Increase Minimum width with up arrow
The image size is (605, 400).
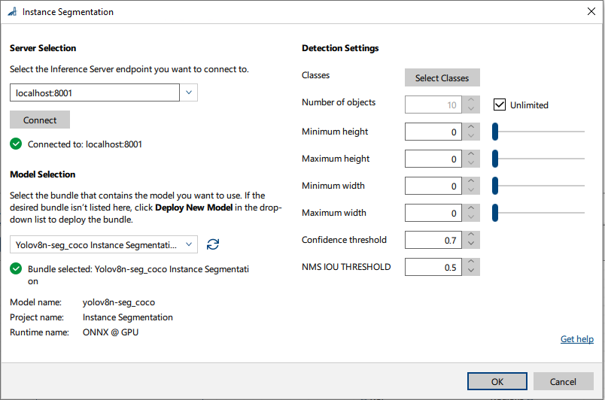(x=471, y=180)
